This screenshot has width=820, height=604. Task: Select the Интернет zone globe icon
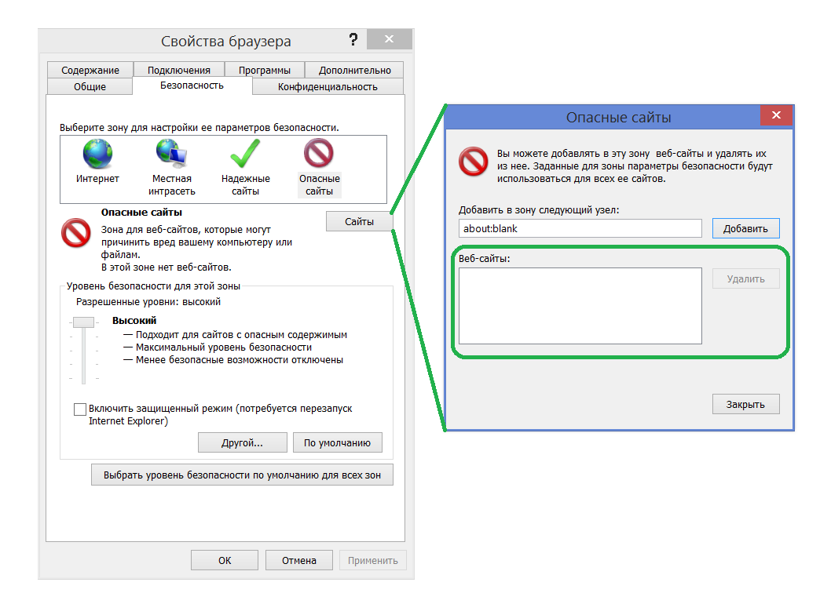click(98, 154)
